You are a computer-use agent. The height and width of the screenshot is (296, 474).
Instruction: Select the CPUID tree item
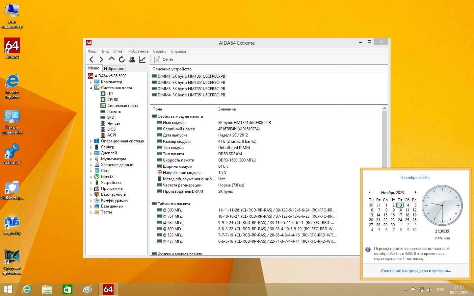tap(113, 100)
